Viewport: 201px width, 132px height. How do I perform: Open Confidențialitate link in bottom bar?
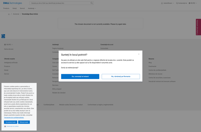(49, 105)
